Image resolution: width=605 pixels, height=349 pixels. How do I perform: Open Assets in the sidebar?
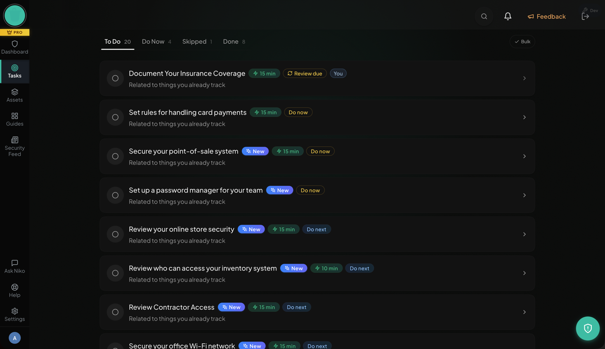tap(14, 95)
